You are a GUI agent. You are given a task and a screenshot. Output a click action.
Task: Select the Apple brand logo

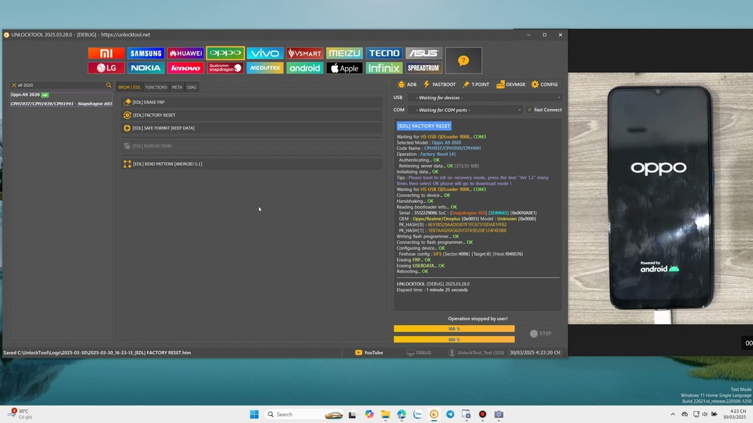tap(344, 68)
